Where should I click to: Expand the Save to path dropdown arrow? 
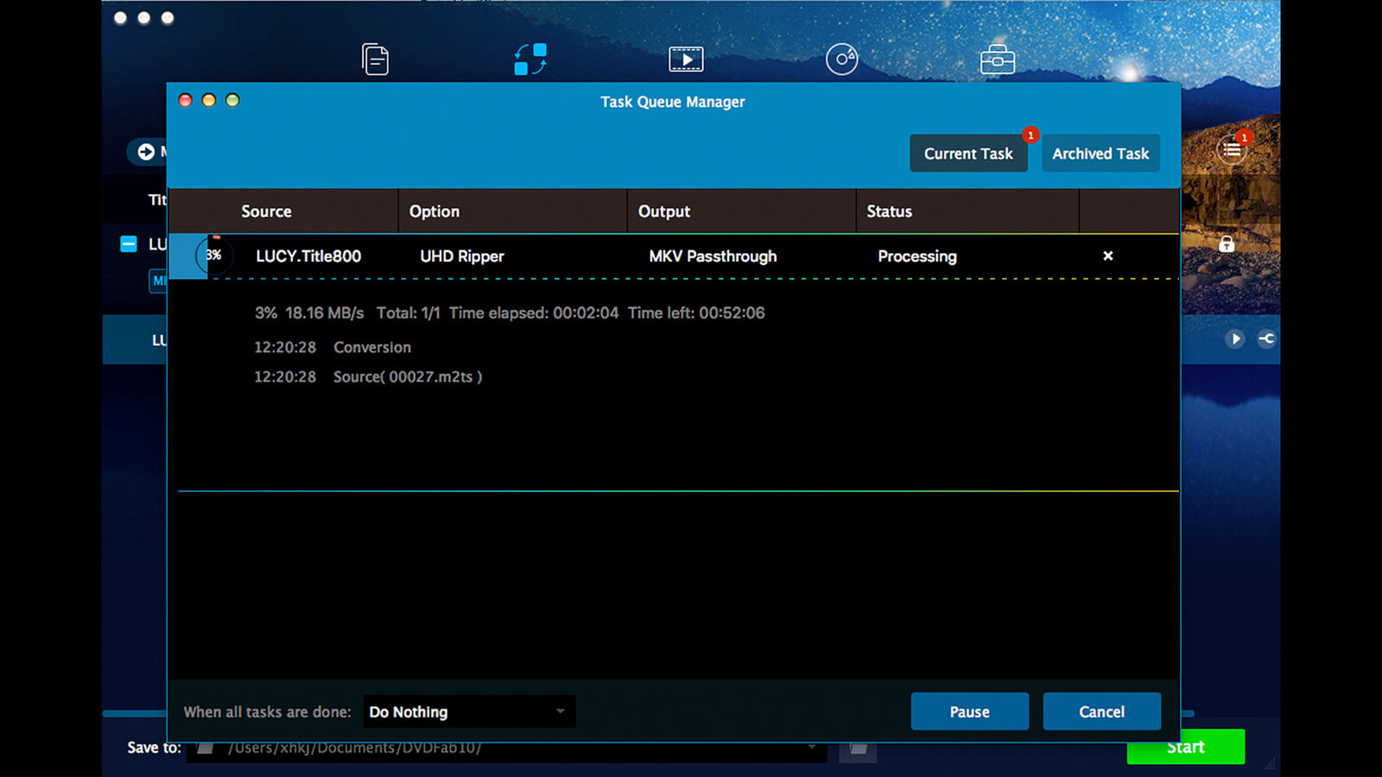(811, 748)
